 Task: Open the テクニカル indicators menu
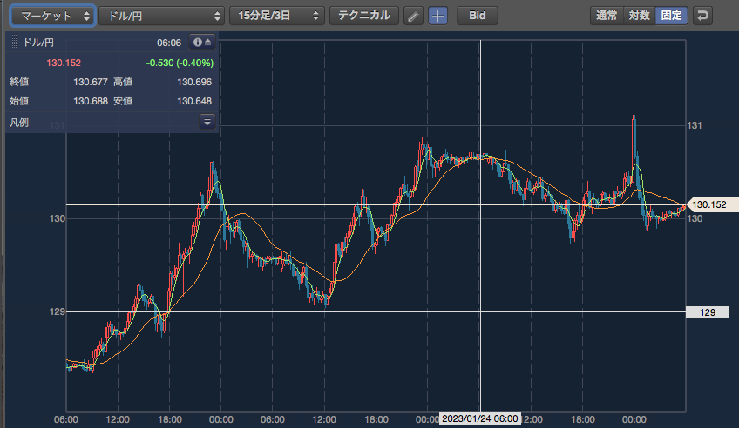pos(364,16)
